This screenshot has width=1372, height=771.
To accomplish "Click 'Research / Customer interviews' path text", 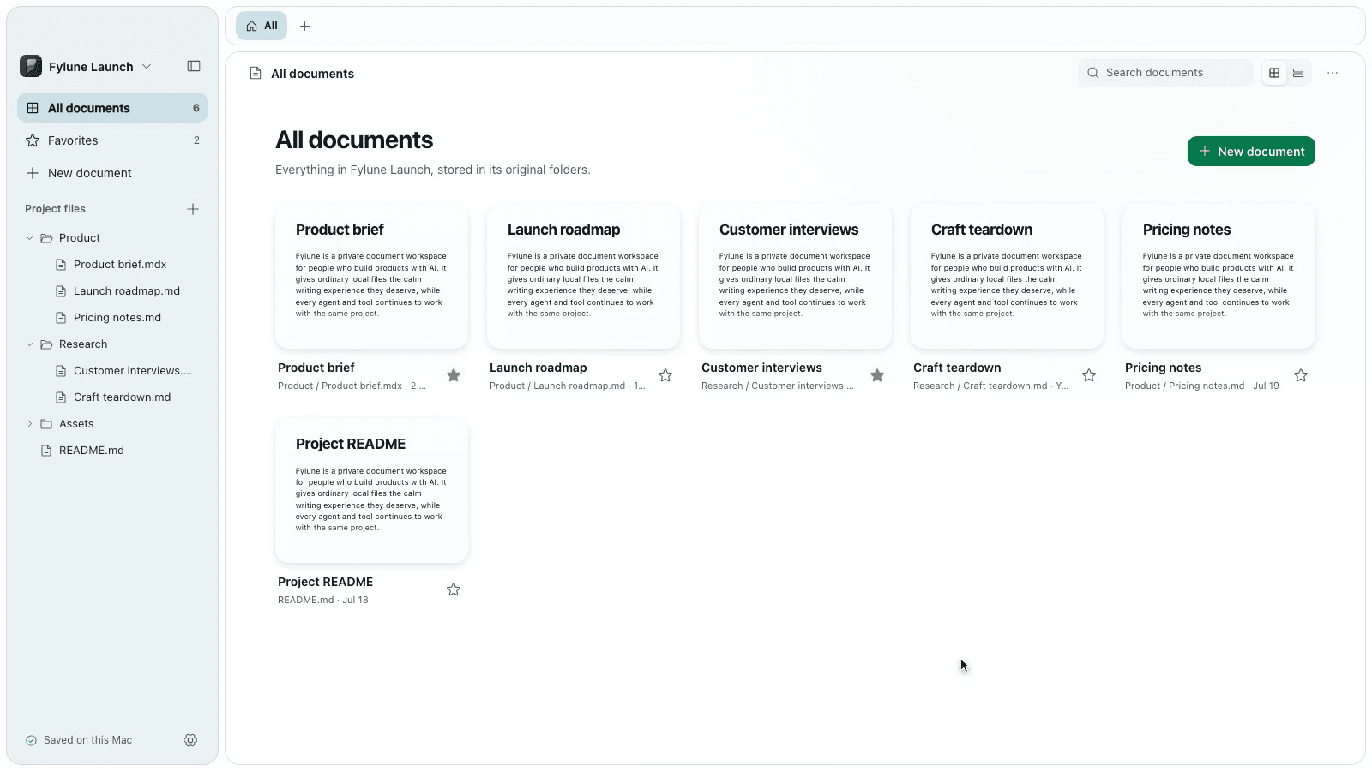I will (x=777, y=385).
